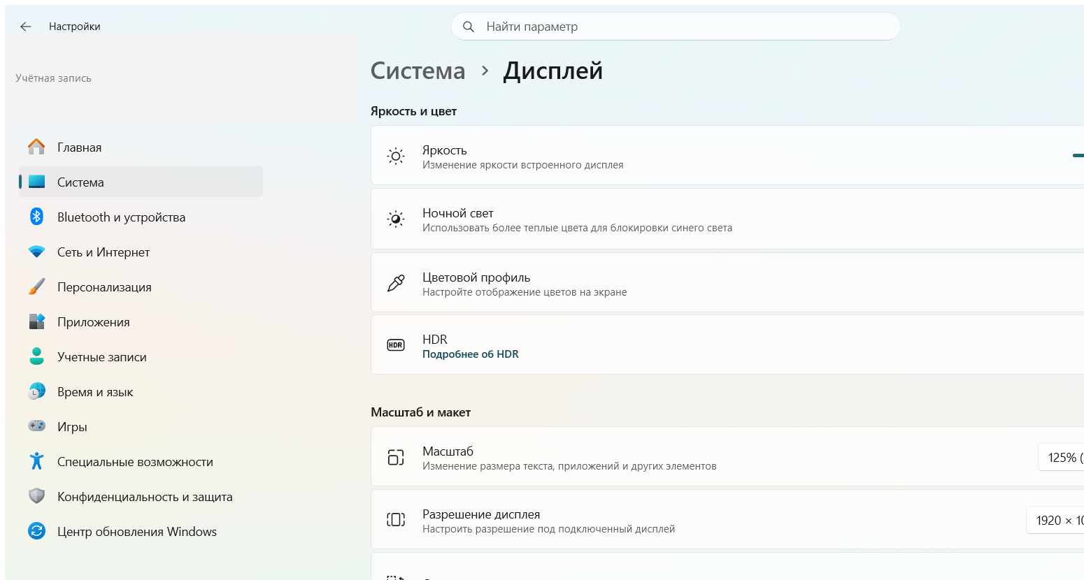Click the HDR row title
Image resolution: width=1084 pixels, height=580 pixels.
pyautogui.click(x=435, y=340)
